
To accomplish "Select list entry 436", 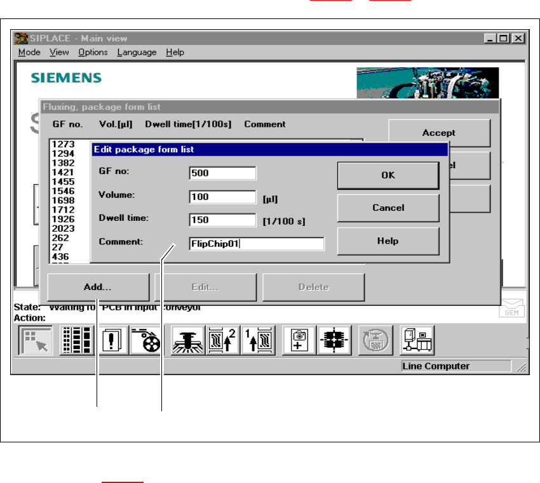I will point(60,256).
